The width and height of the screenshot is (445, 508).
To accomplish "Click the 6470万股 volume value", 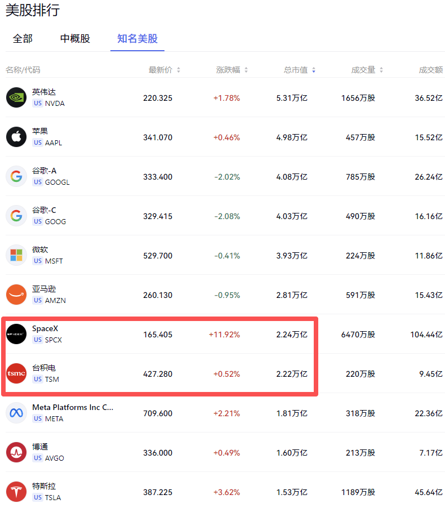I will click(x=358, y=335).
